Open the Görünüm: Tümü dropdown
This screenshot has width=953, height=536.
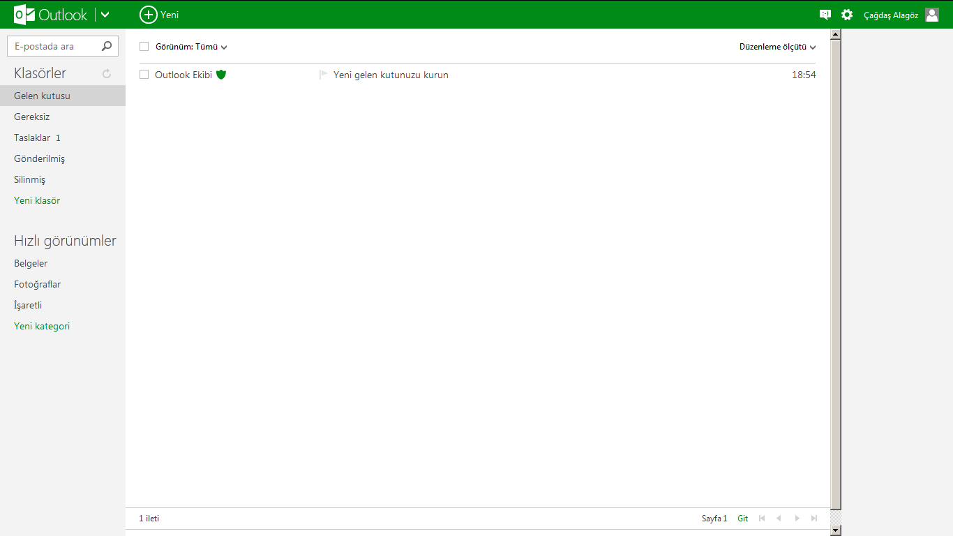191,47
